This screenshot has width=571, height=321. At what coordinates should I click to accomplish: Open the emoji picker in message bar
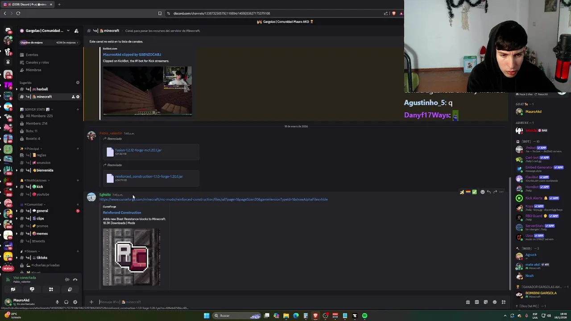[494, 302]
